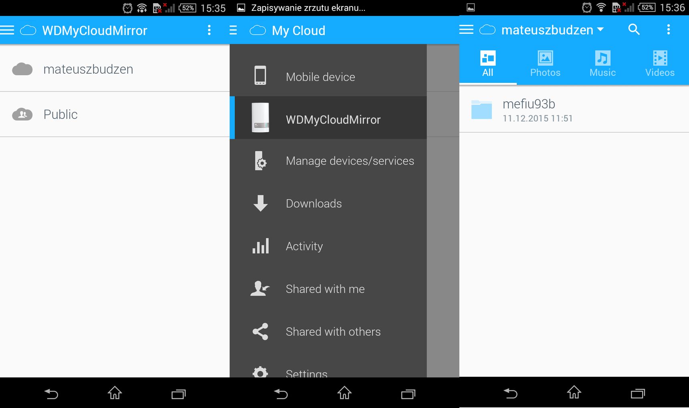Tap Manage devices gear-device icon

(260, 161)
